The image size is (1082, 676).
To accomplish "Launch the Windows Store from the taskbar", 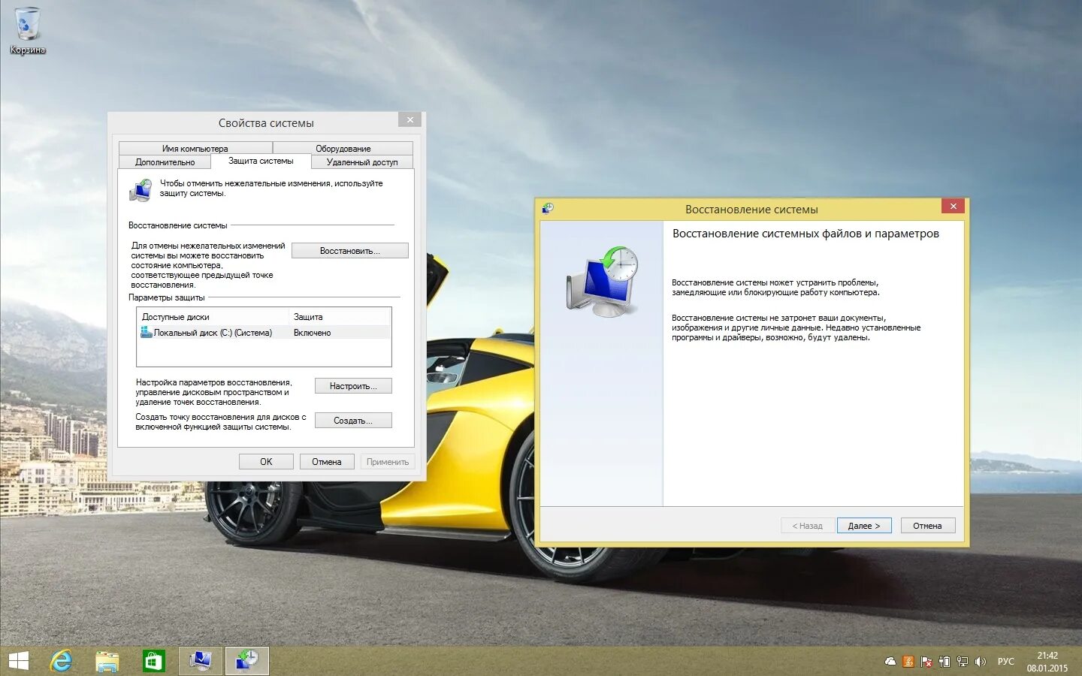I will pos(154,661).
